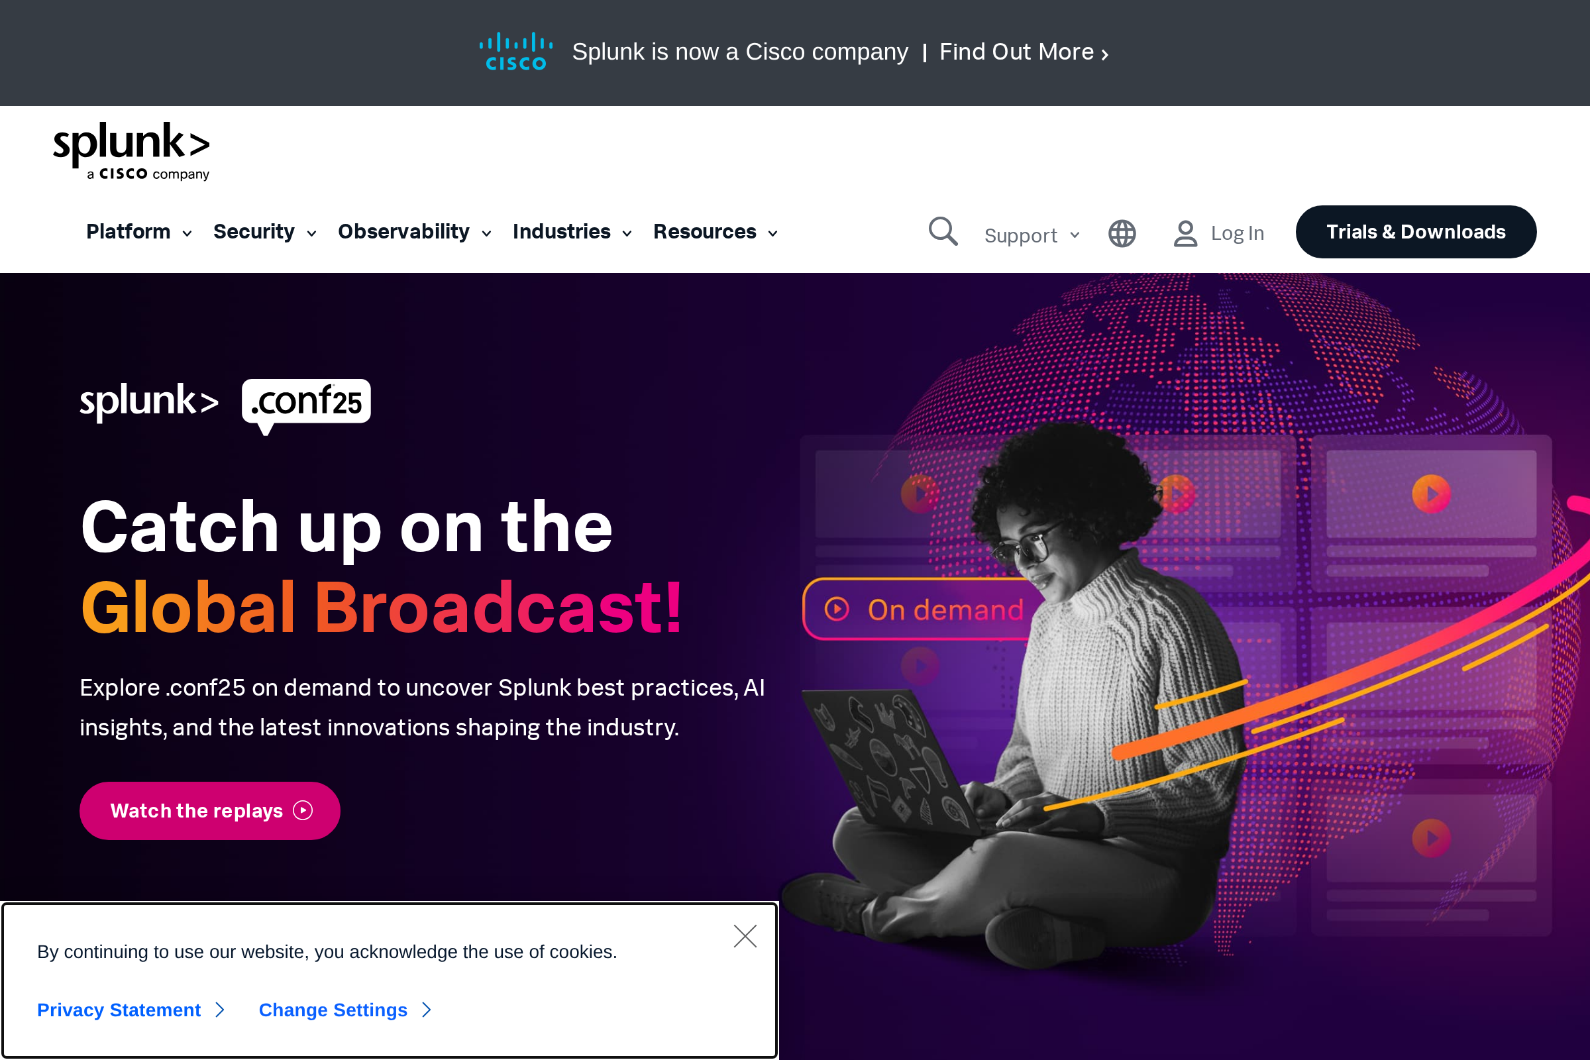Open the Resources menu
The image size is (1590, 1060).
(x=715, y=232)
